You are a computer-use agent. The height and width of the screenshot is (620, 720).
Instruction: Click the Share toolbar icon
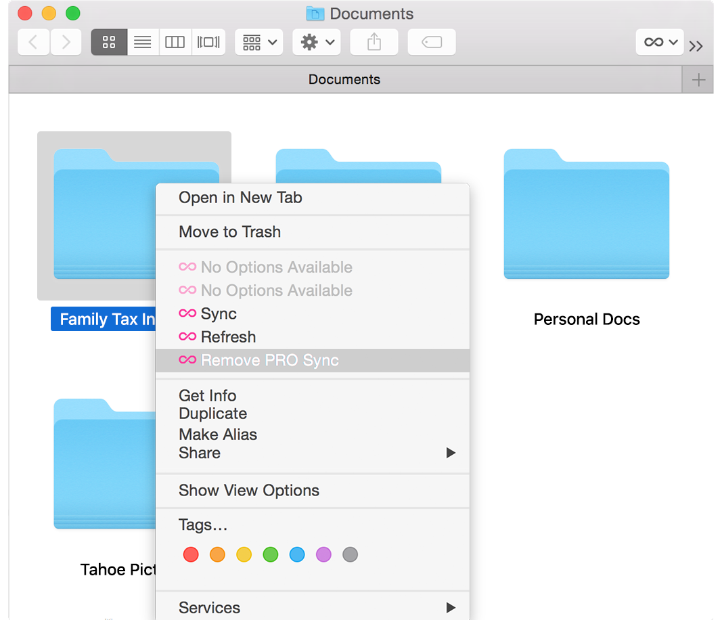(x=374, y=42)
